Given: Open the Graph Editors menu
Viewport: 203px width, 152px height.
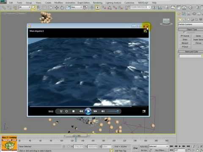Looking at the screenshot, I should point(84,3).
